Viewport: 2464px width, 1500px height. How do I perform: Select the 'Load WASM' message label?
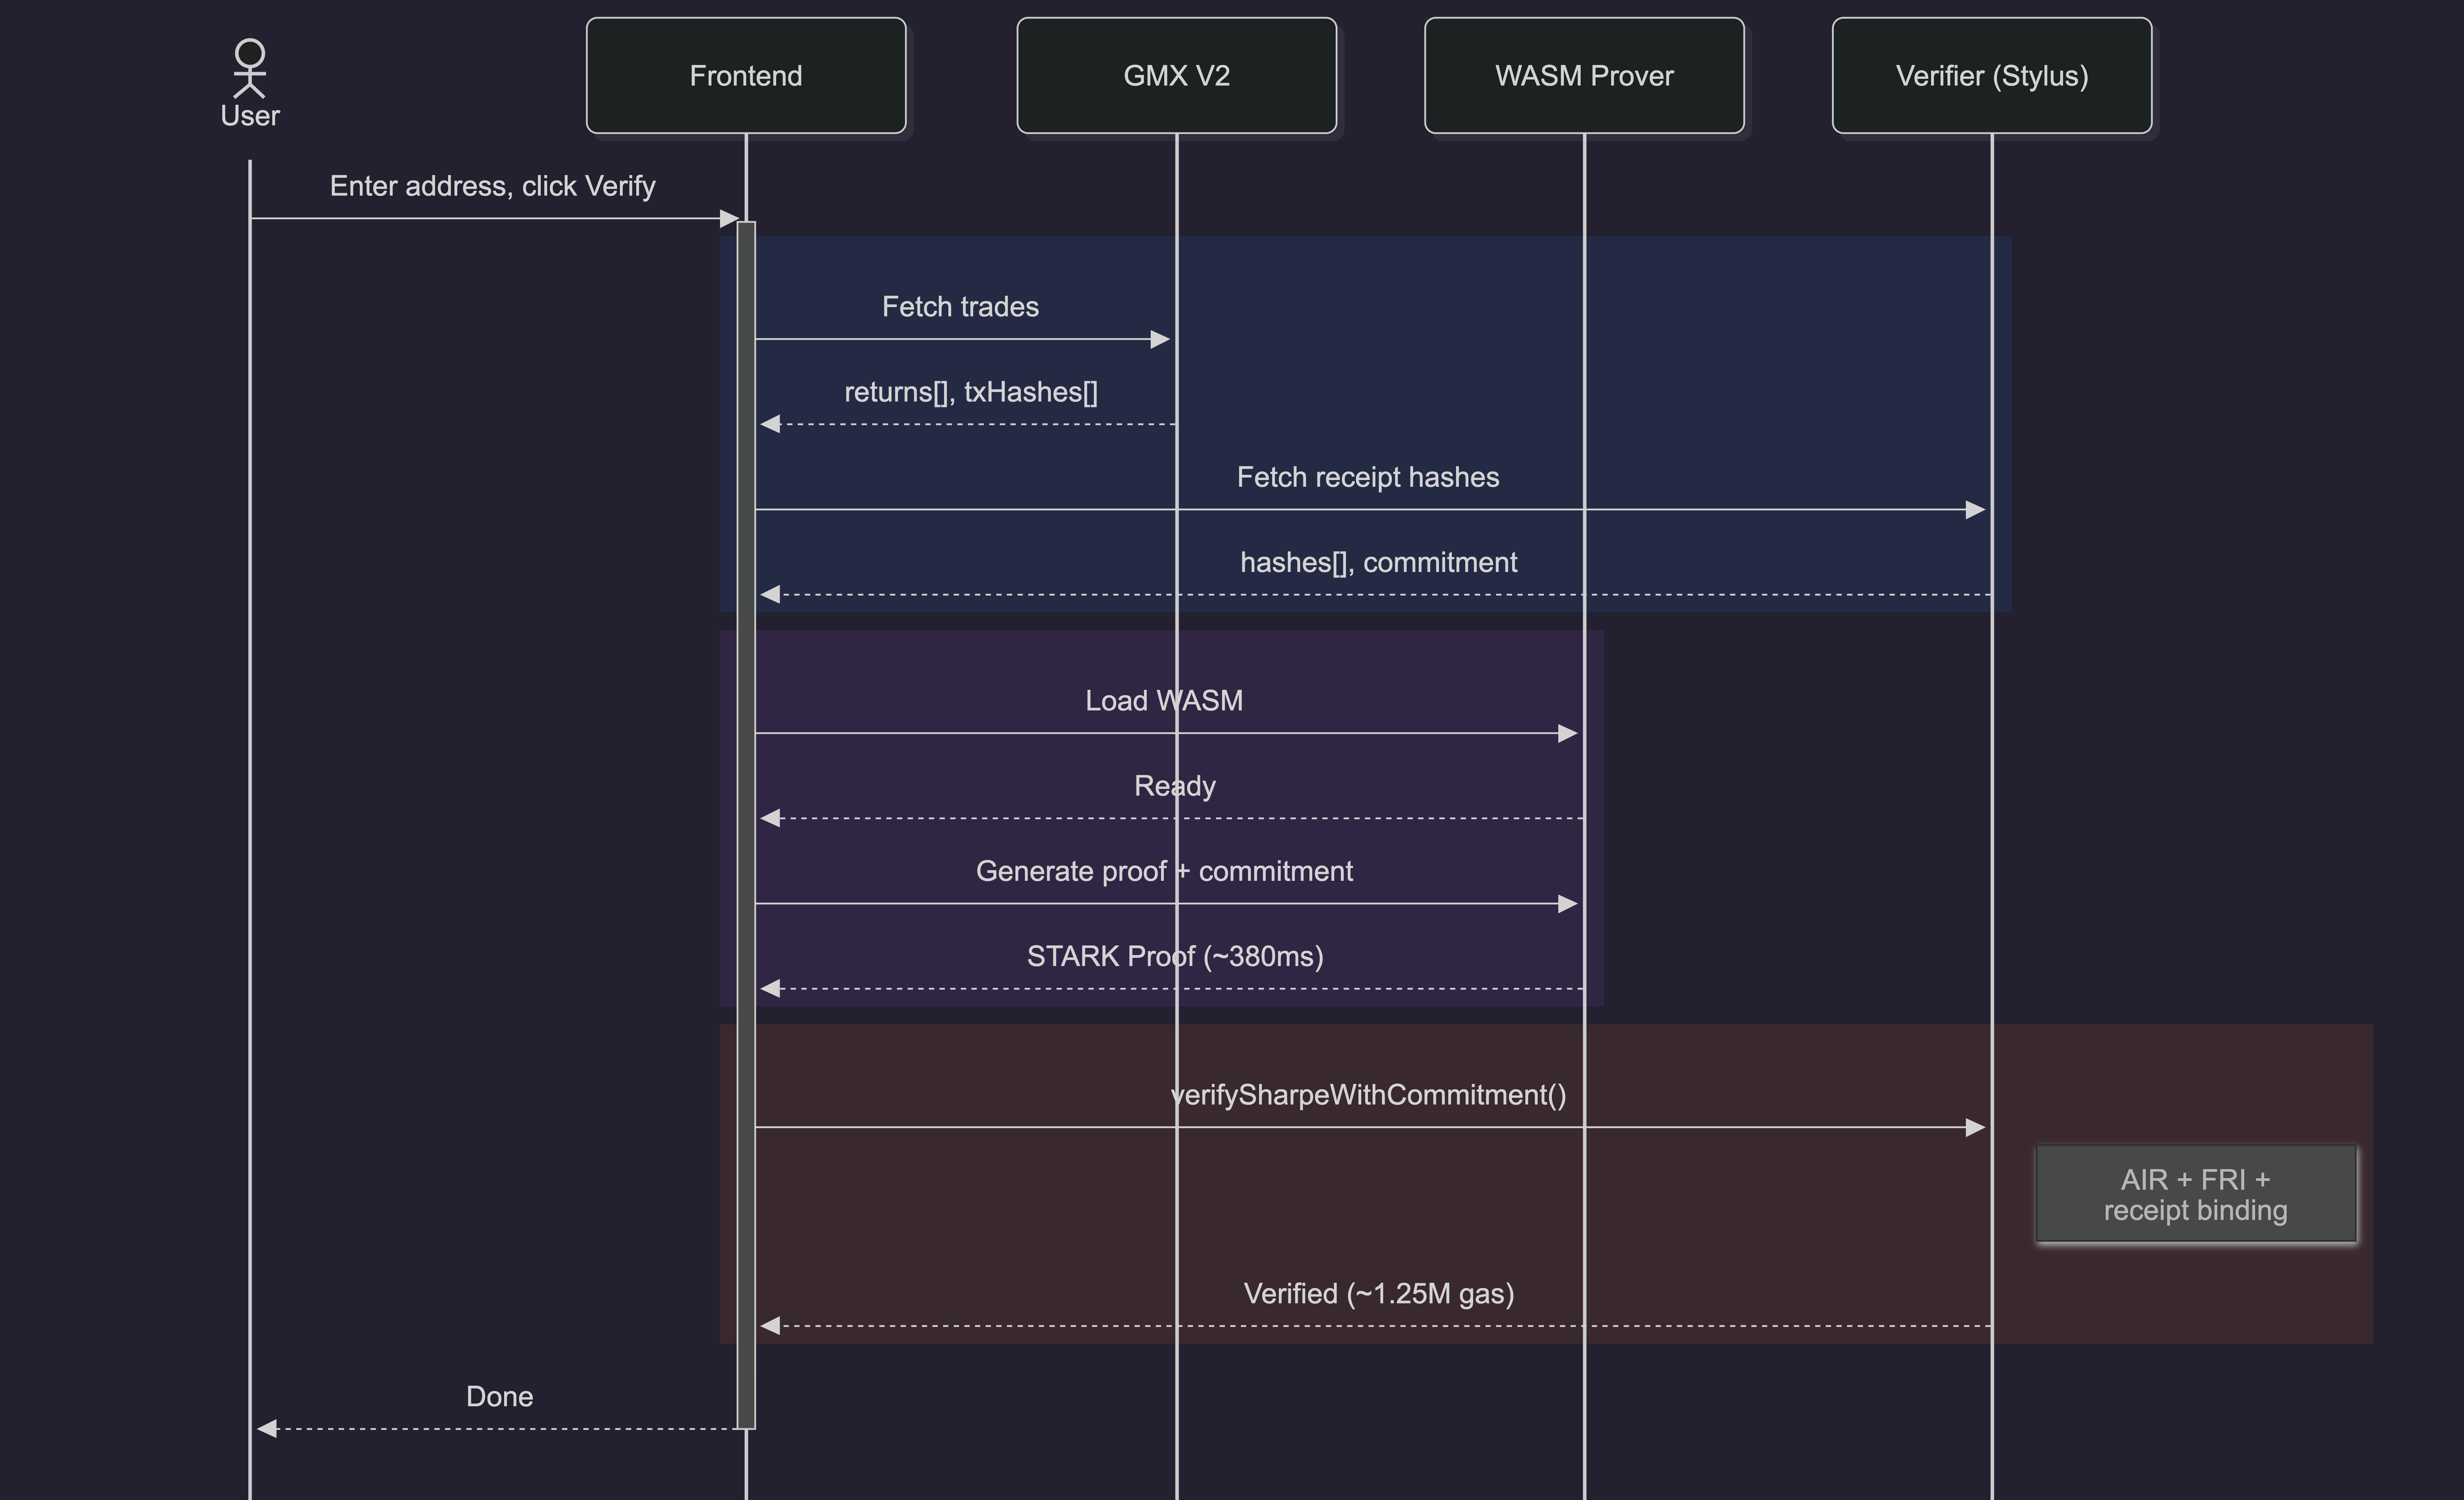click(1164, 701)
